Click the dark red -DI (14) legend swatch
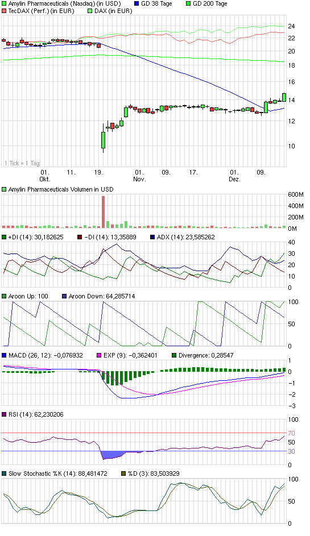Image resolution: width=310 pixels, height=536 pixels. pos(80,237)
